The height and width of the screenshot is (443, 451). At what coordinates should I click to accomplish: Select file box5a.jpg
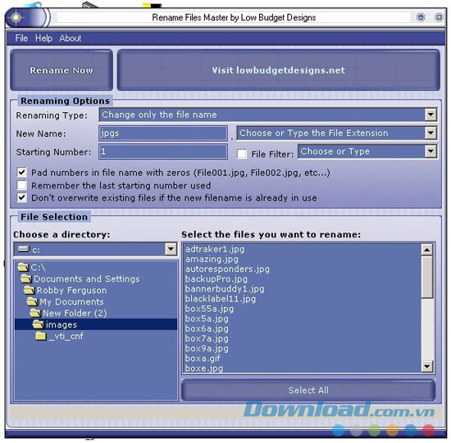pyautogui.click(x=207, y=319)
